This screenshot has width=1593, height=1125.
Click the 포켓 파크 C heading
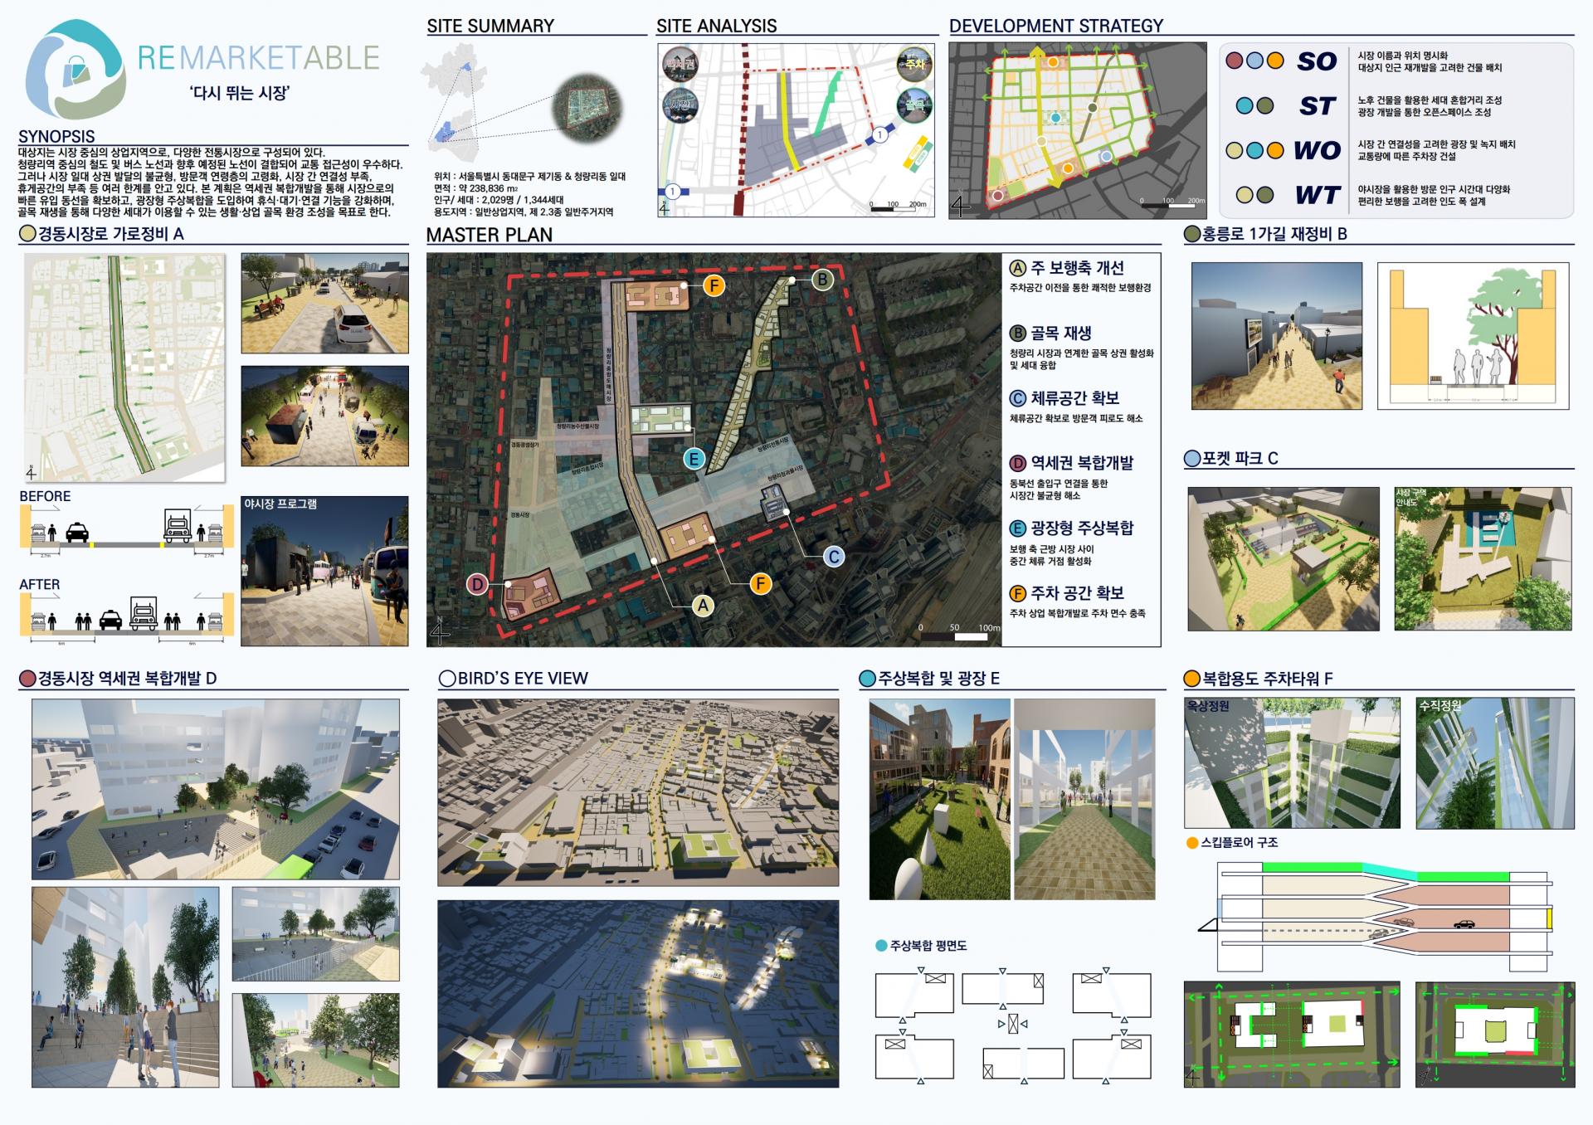pos(1240,458)
